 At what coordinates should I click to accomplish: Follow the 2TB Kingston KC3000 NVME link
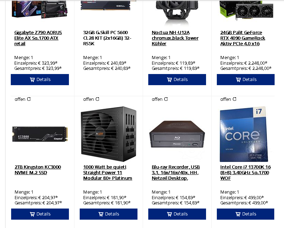click(38, 170)
